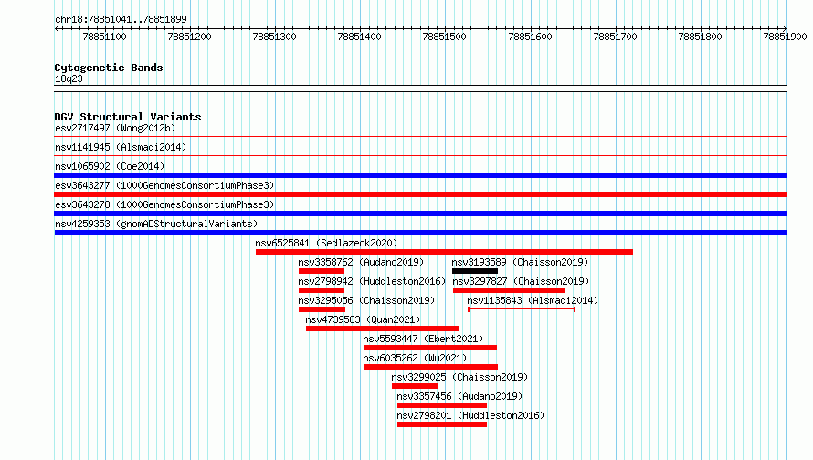This screenshot has width=813, height=460.
Task: Select the esv3643278 (1000GenomesConsortiumPhase3) label
Action: tap(164, 204)
